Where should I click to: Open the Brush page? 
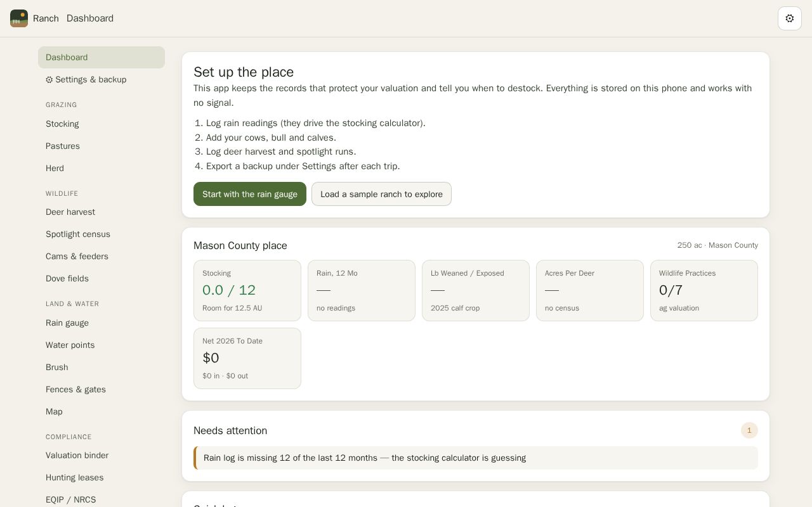pyautogui.click(x=101, y=367)
